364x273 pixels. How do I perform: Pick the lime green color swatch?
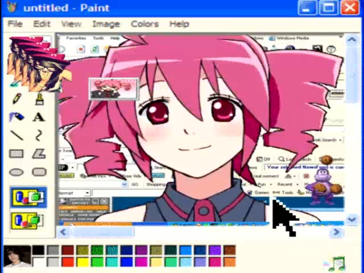pyautogui.click(x=97, y=262)
